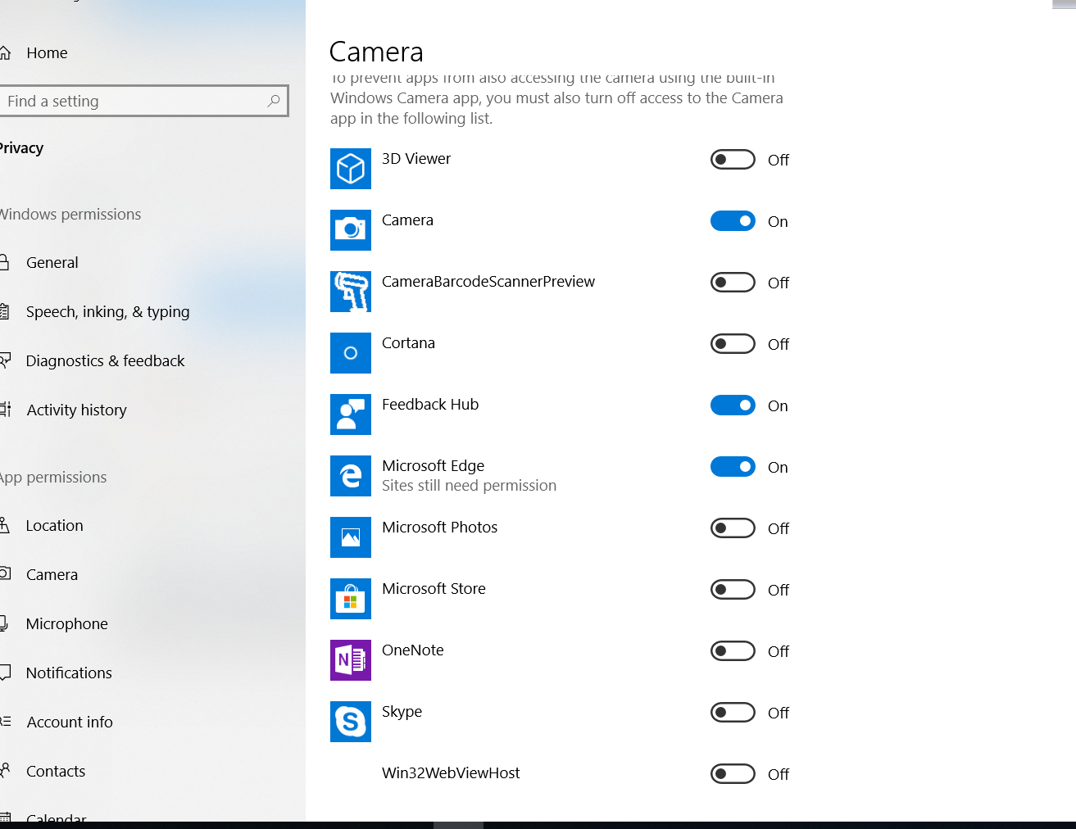
Task: Click the Feedback Hub app icon
Action: click(351, 414)
